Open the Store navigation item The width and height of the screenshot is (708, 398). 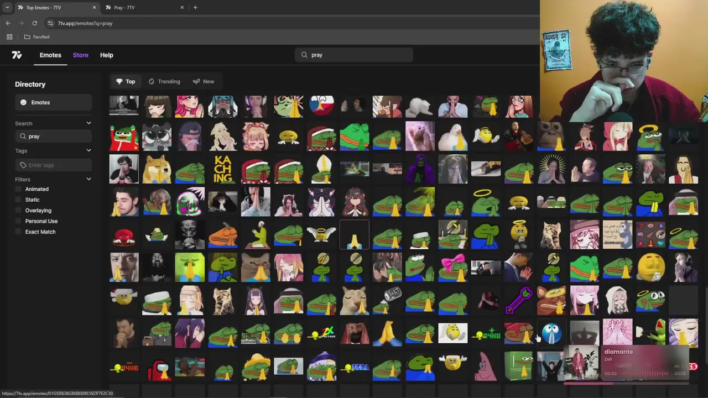(81, 55)
